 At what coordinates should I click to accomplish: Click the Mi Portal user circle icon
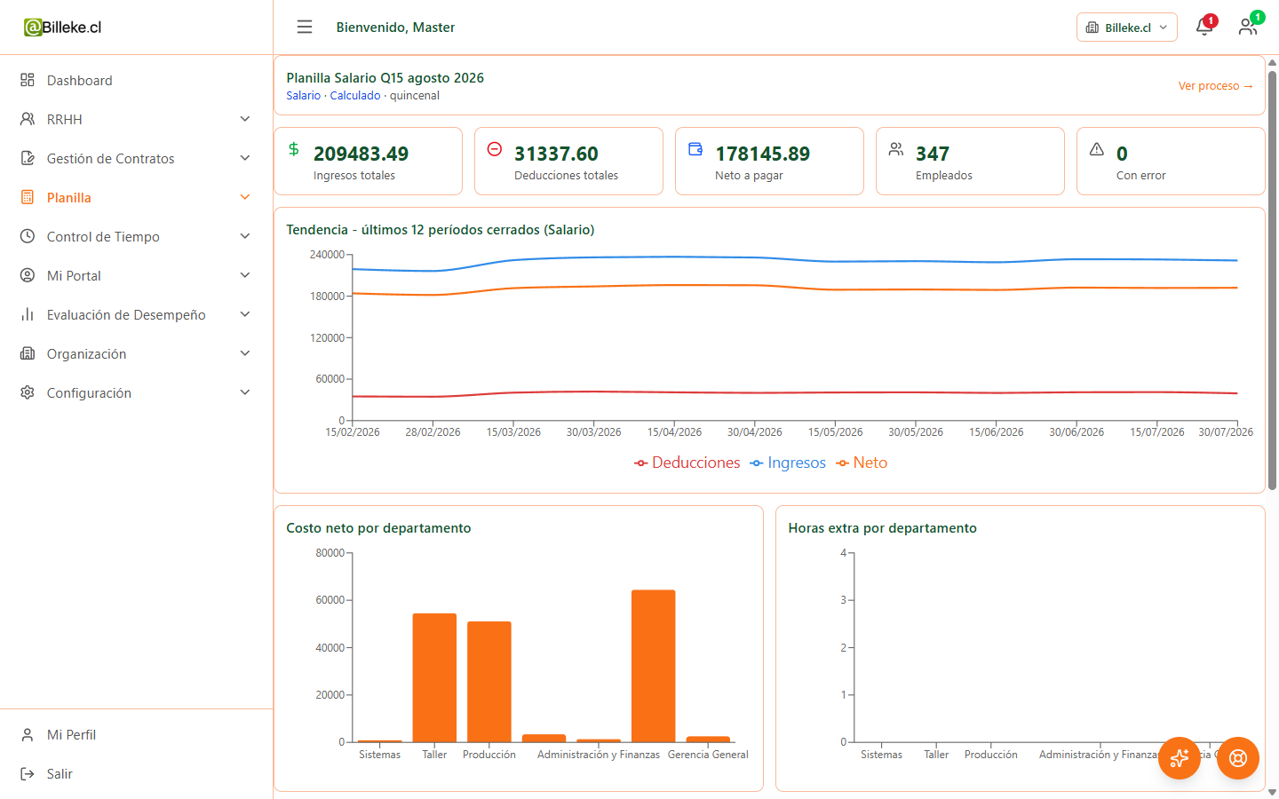tap(28, 275)
